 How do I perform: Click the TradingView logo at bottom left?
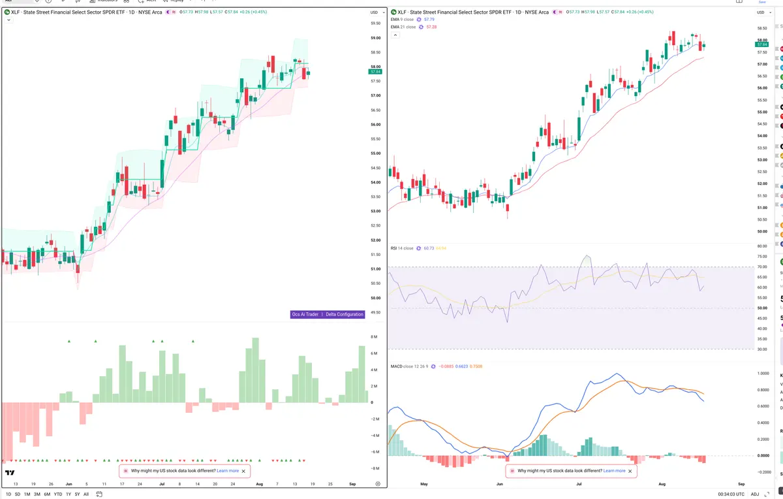click(10, 472)
